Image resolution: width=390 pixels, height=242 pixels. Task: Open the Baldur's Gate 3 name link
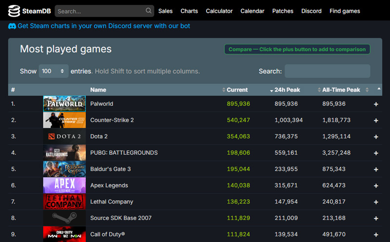tap(111, 169)
